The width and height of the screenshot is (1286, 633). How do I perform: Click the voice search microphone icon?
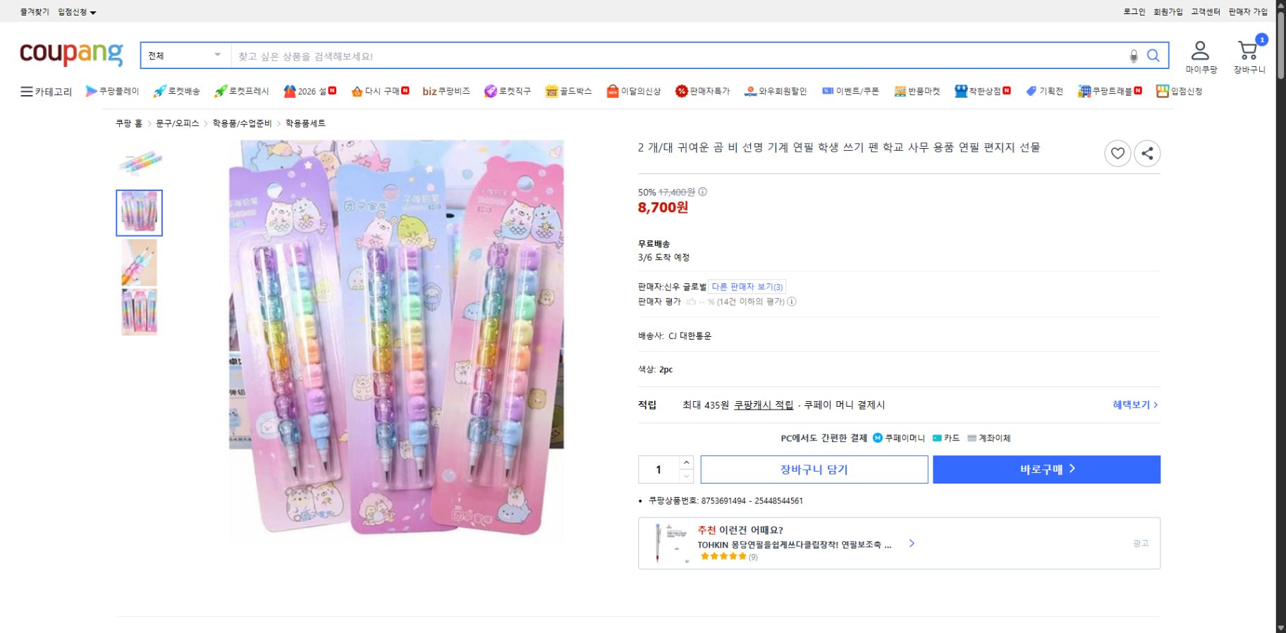click(1134, 56)
